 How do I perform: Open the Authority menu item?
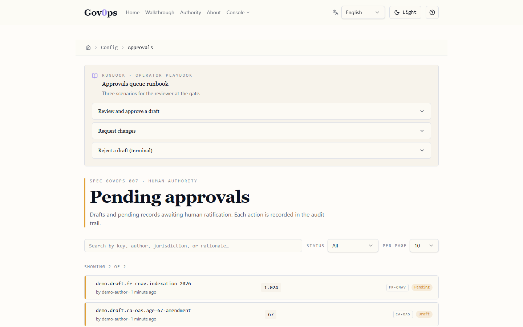[191, 12]
